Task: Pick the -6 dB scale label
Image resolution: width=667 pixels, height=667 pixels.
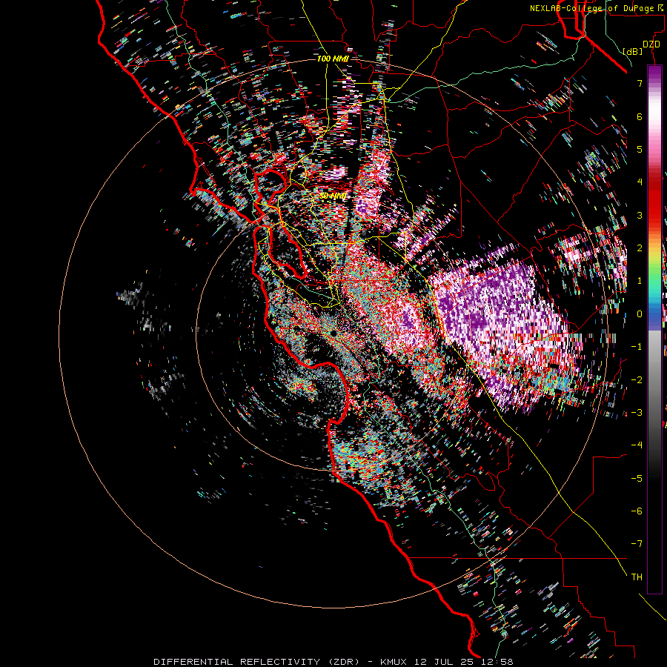Action: 637,511
